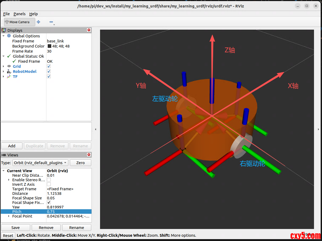Open the view Type dropdown

pyautogui.click(x=40, y=163)
